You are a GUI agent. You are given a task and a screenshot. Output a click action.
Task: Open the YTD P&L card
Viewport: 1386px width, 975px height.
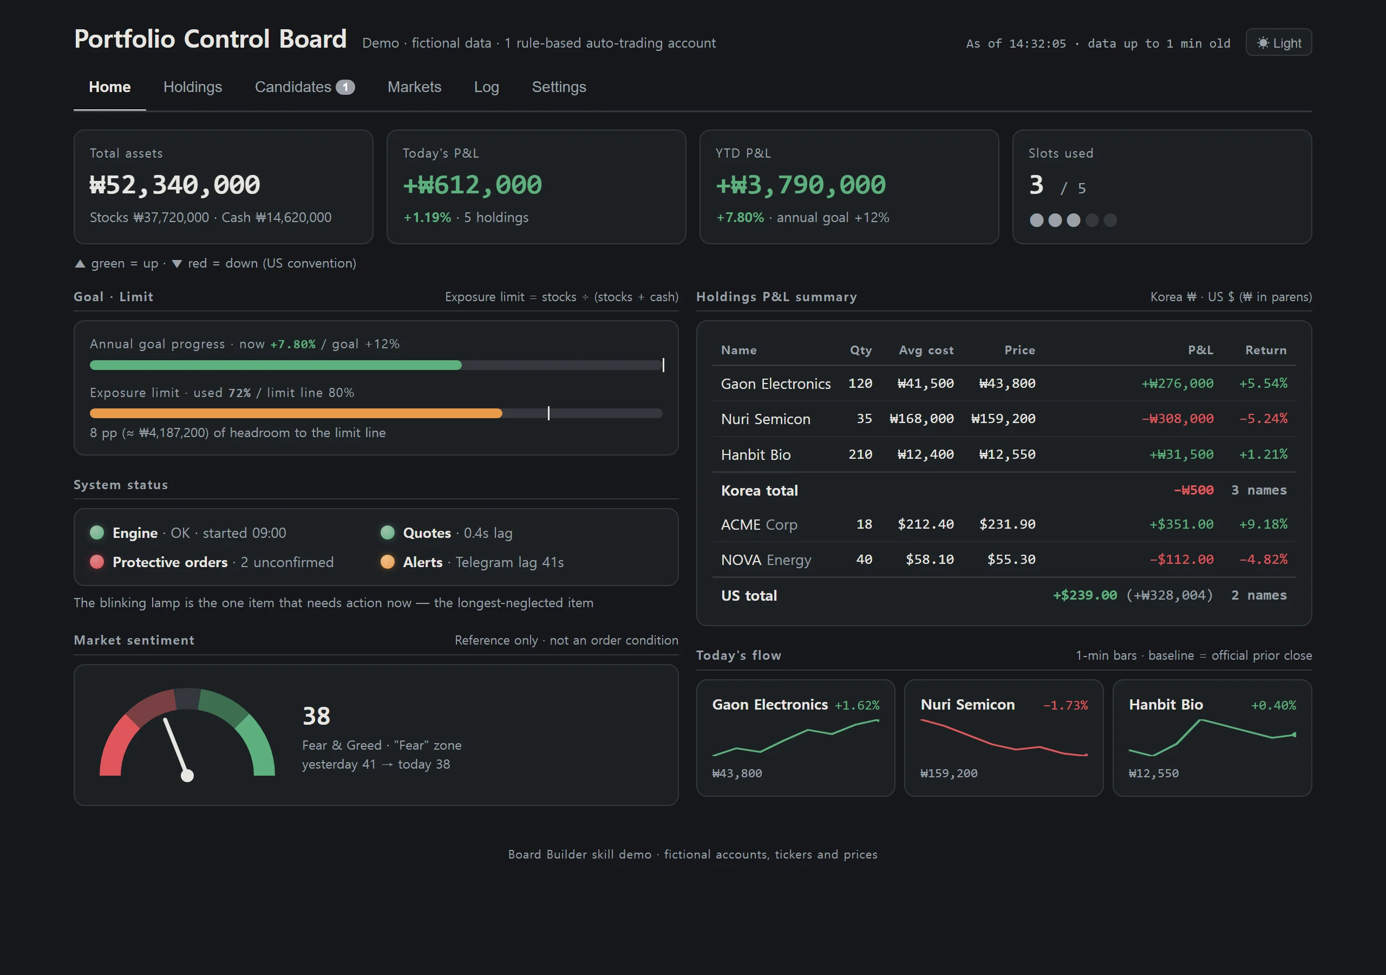pos(849,187)
